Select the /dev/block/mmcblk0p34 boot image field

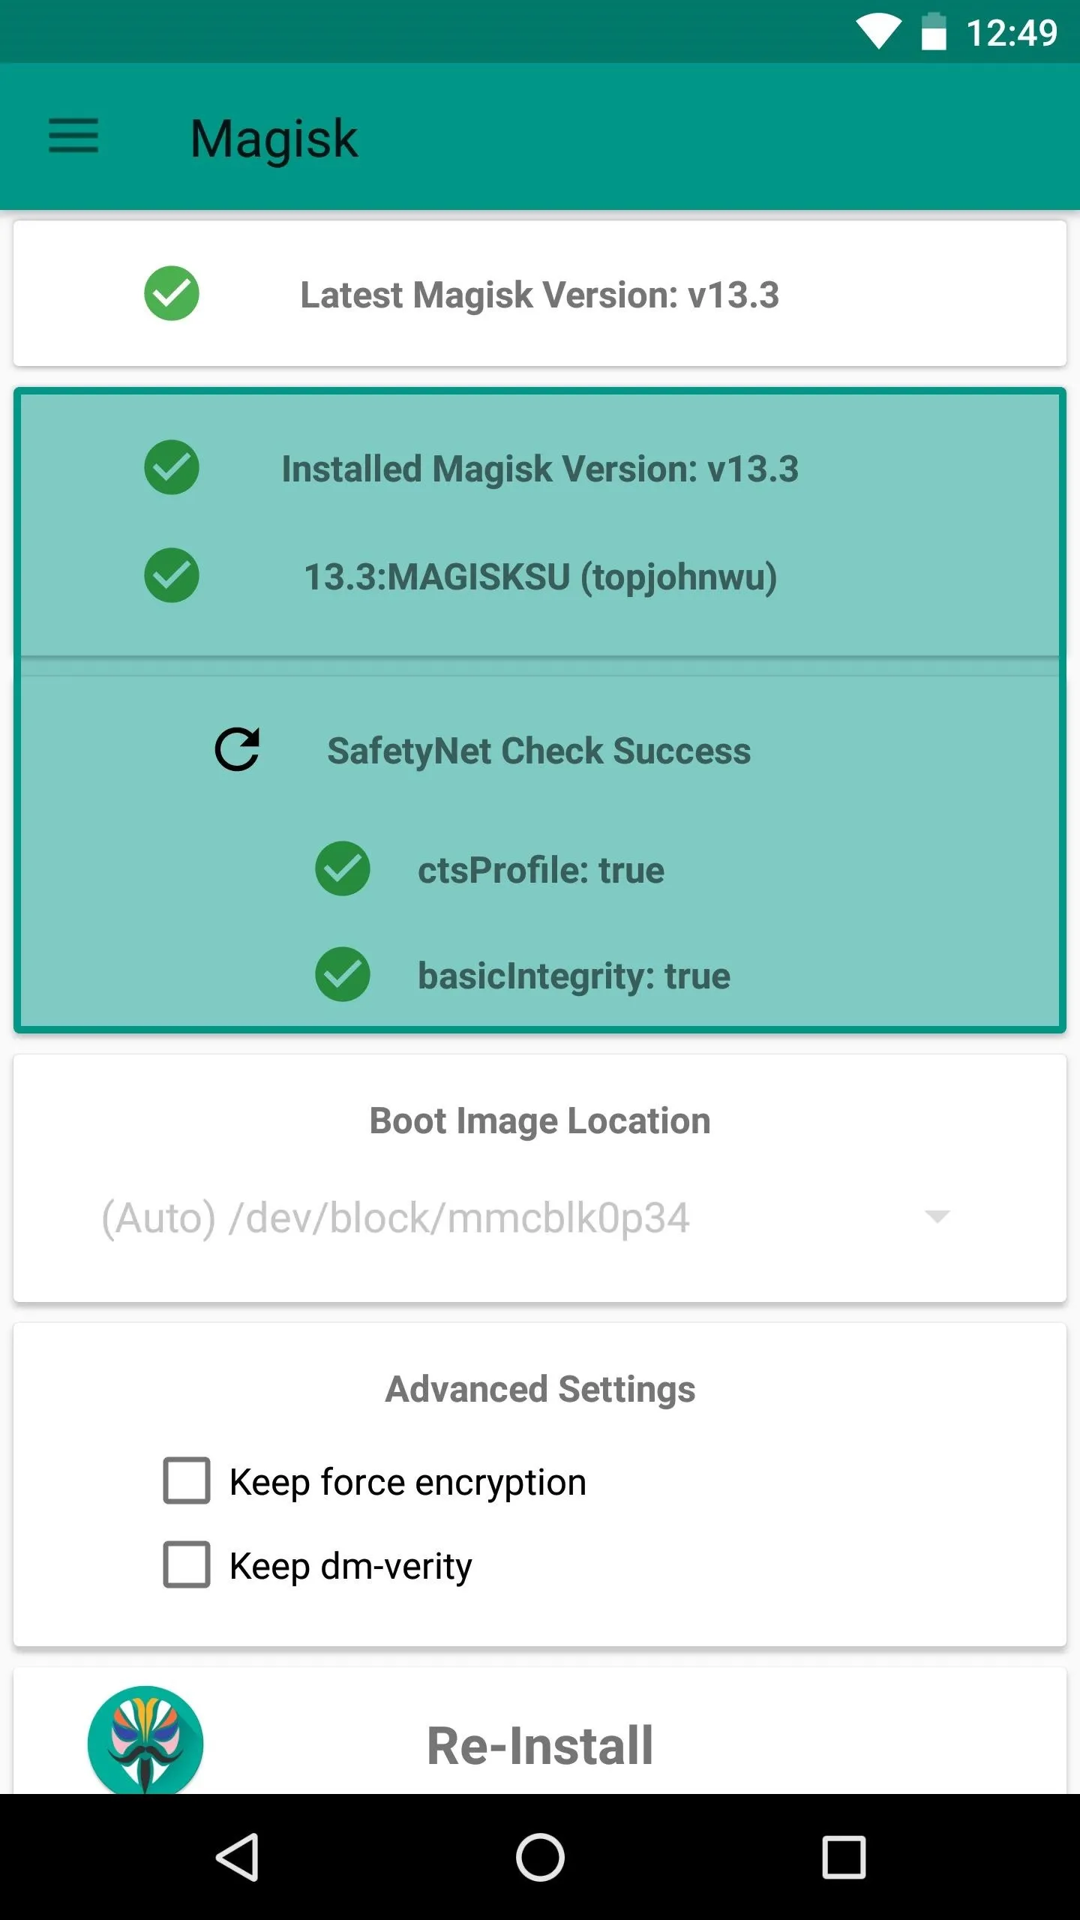[x=525, y=1217]
